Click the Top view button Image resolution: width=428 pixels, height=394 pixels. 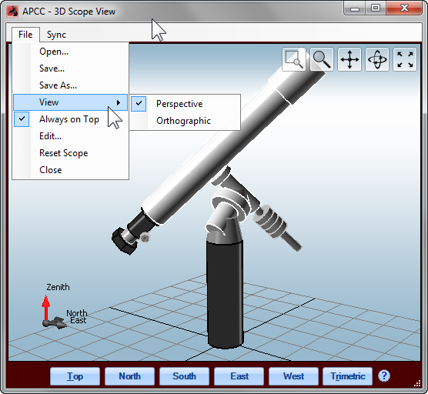pyautogui.click(x=75, y=376)
